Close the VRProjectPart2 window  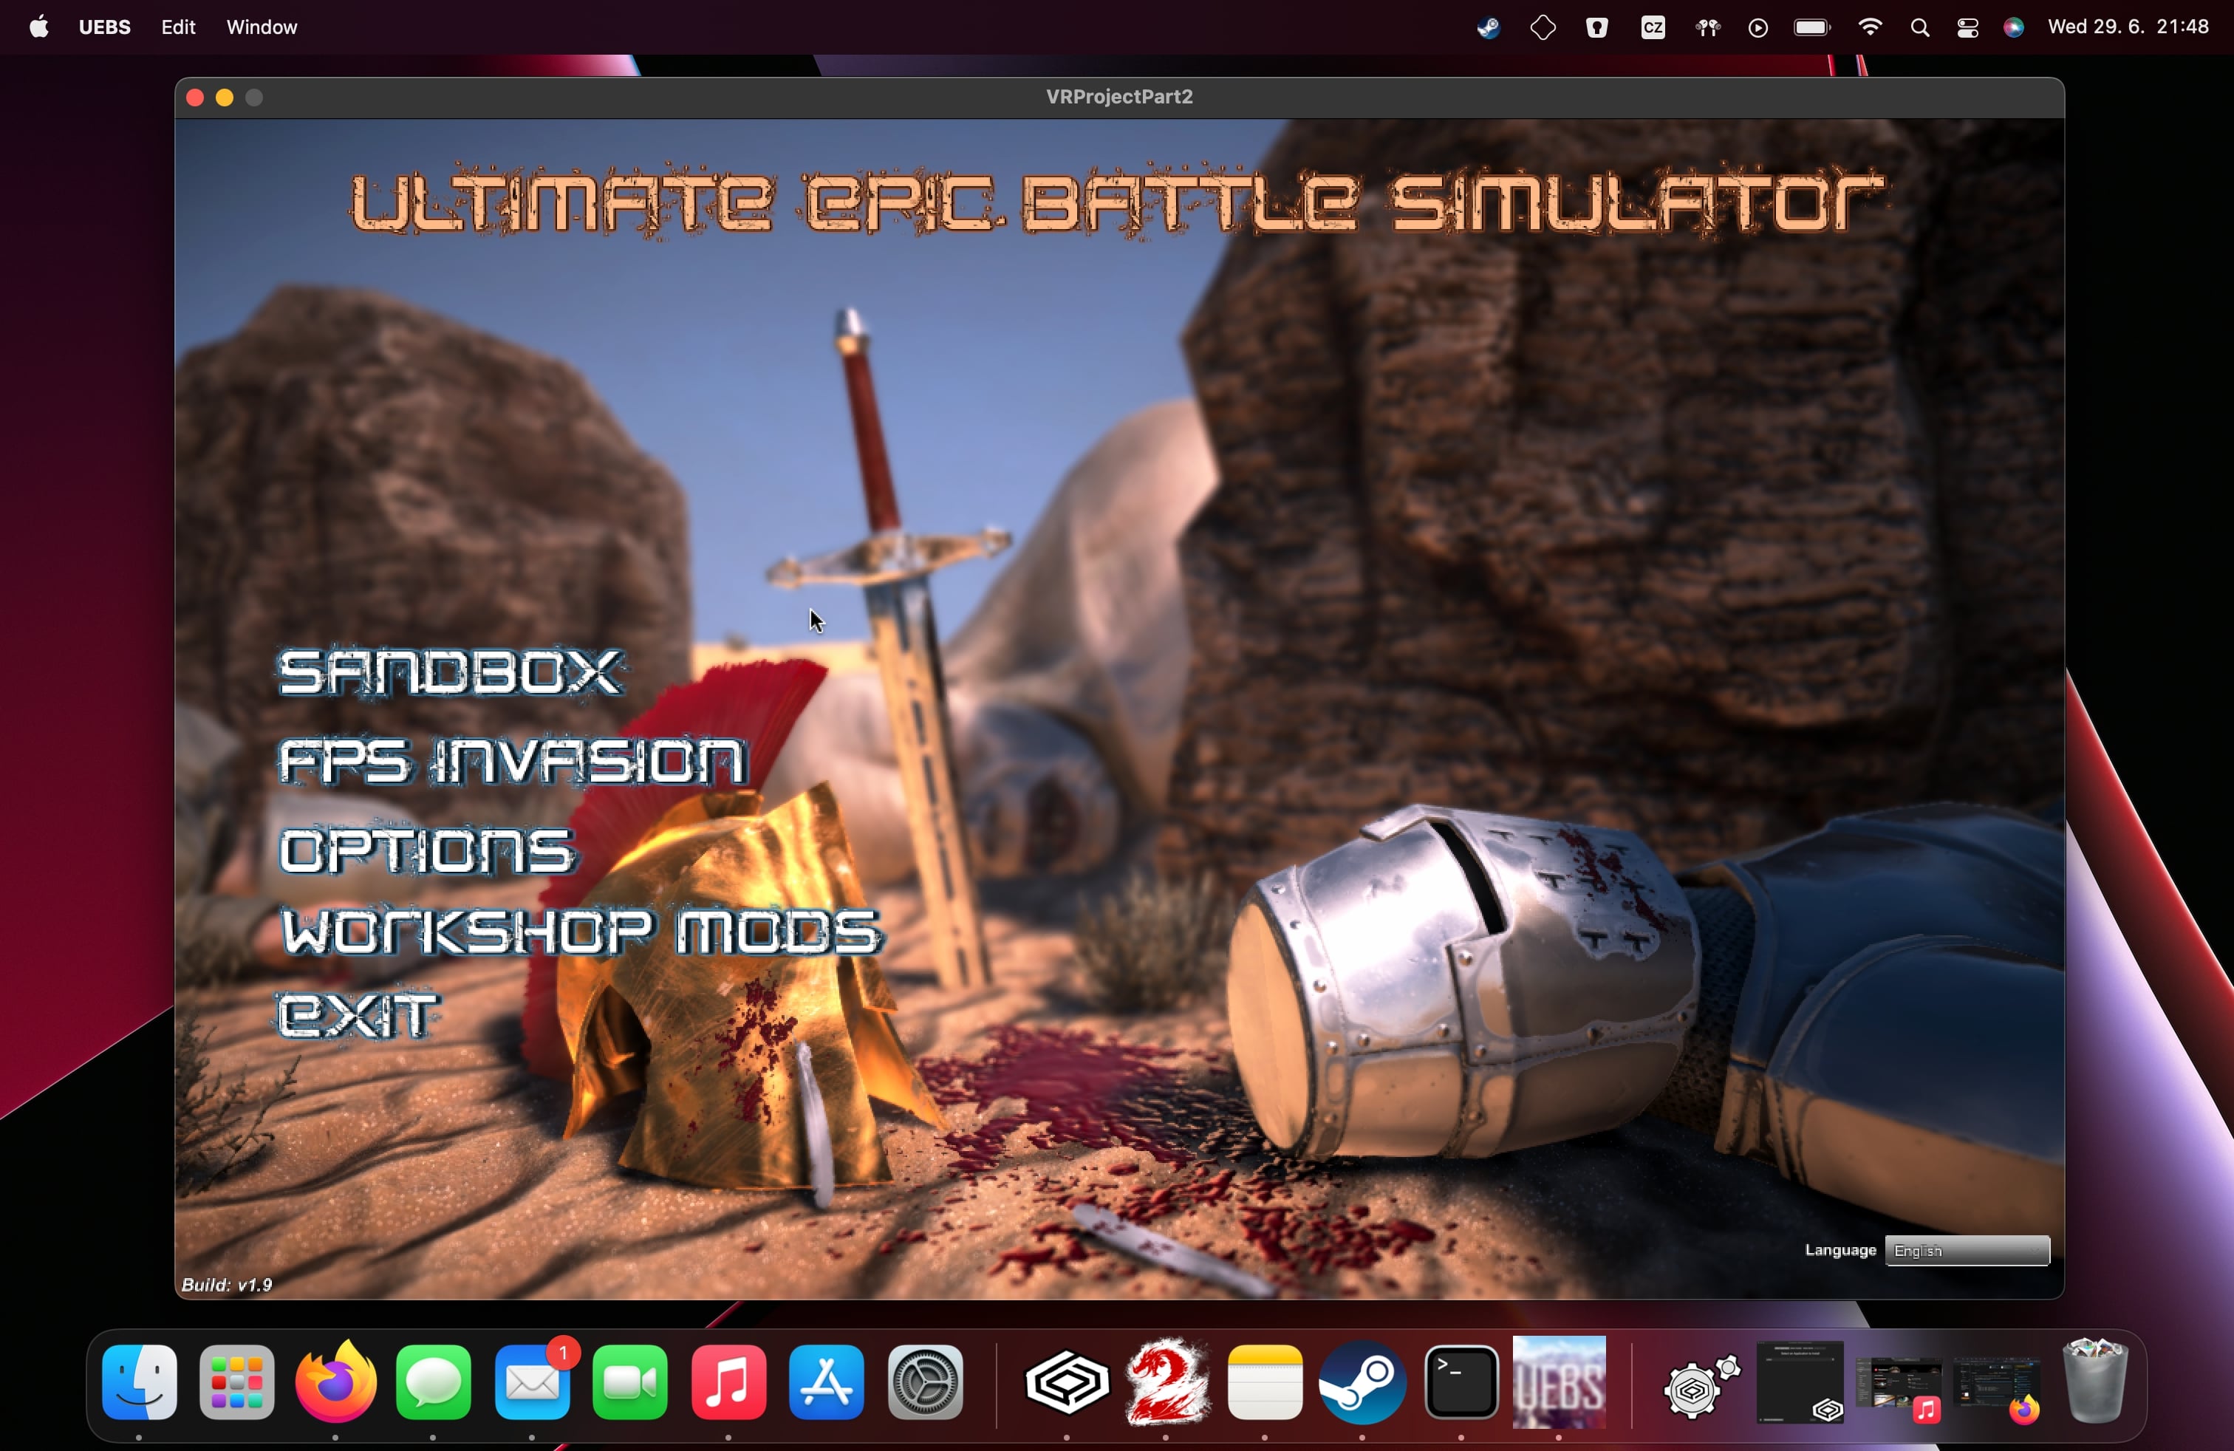point(195,98)
